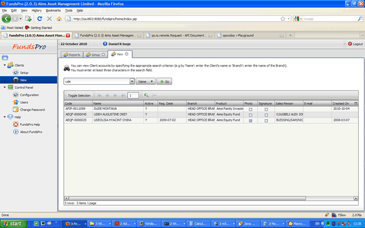Expand the search text combo box arrow

coord(132,82)
